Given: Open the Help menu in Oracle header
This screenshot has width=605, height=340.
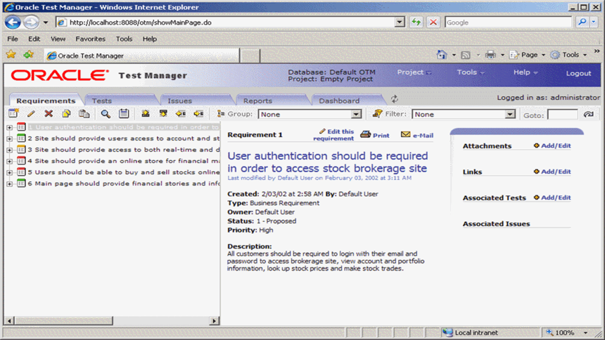Looking at the screenshot, I should 525,72.
